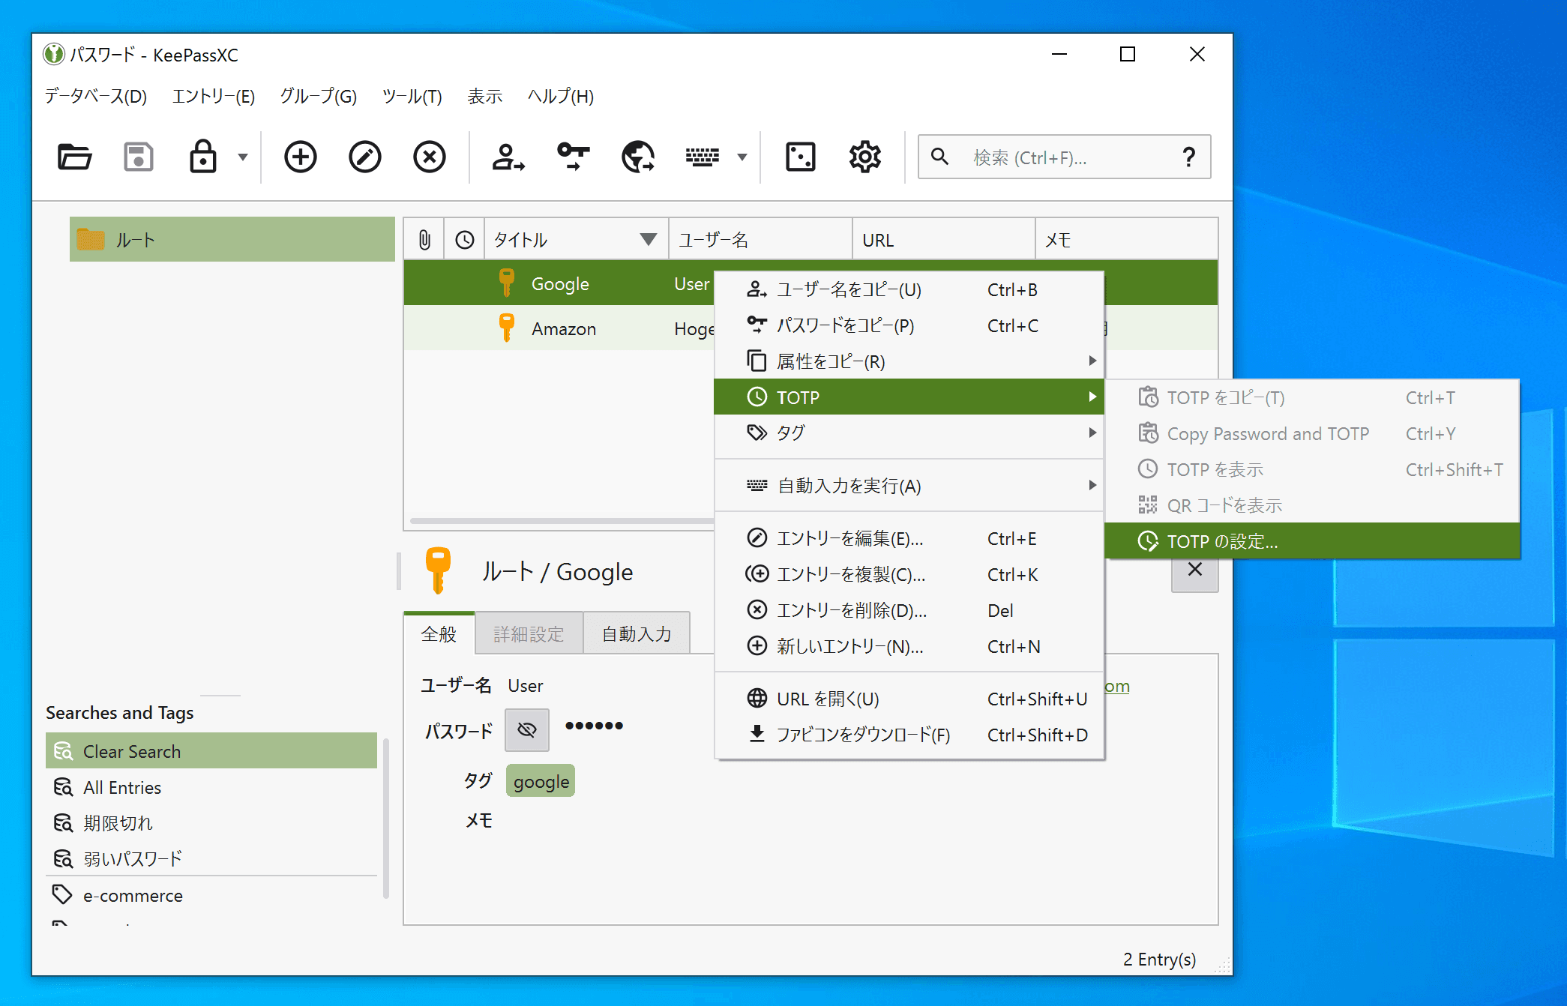
Task: Open the auto-type dropdown arrow in toolbar
Action: pyautogui.click(x=742, y=157)
